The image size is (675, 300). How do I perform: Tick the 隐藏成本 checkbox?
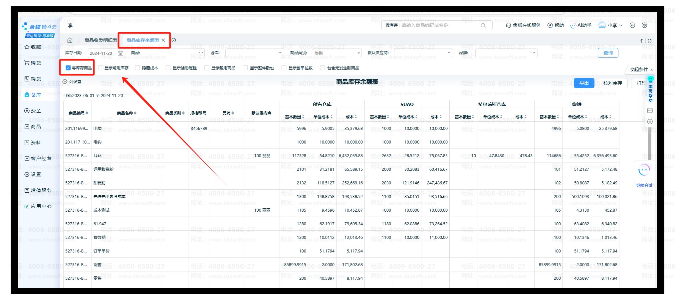[x=138, y=68]
